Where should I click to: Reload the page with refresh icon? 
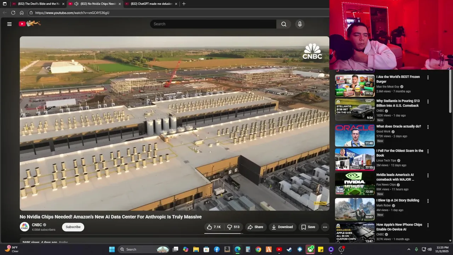(x=13, y=13)
